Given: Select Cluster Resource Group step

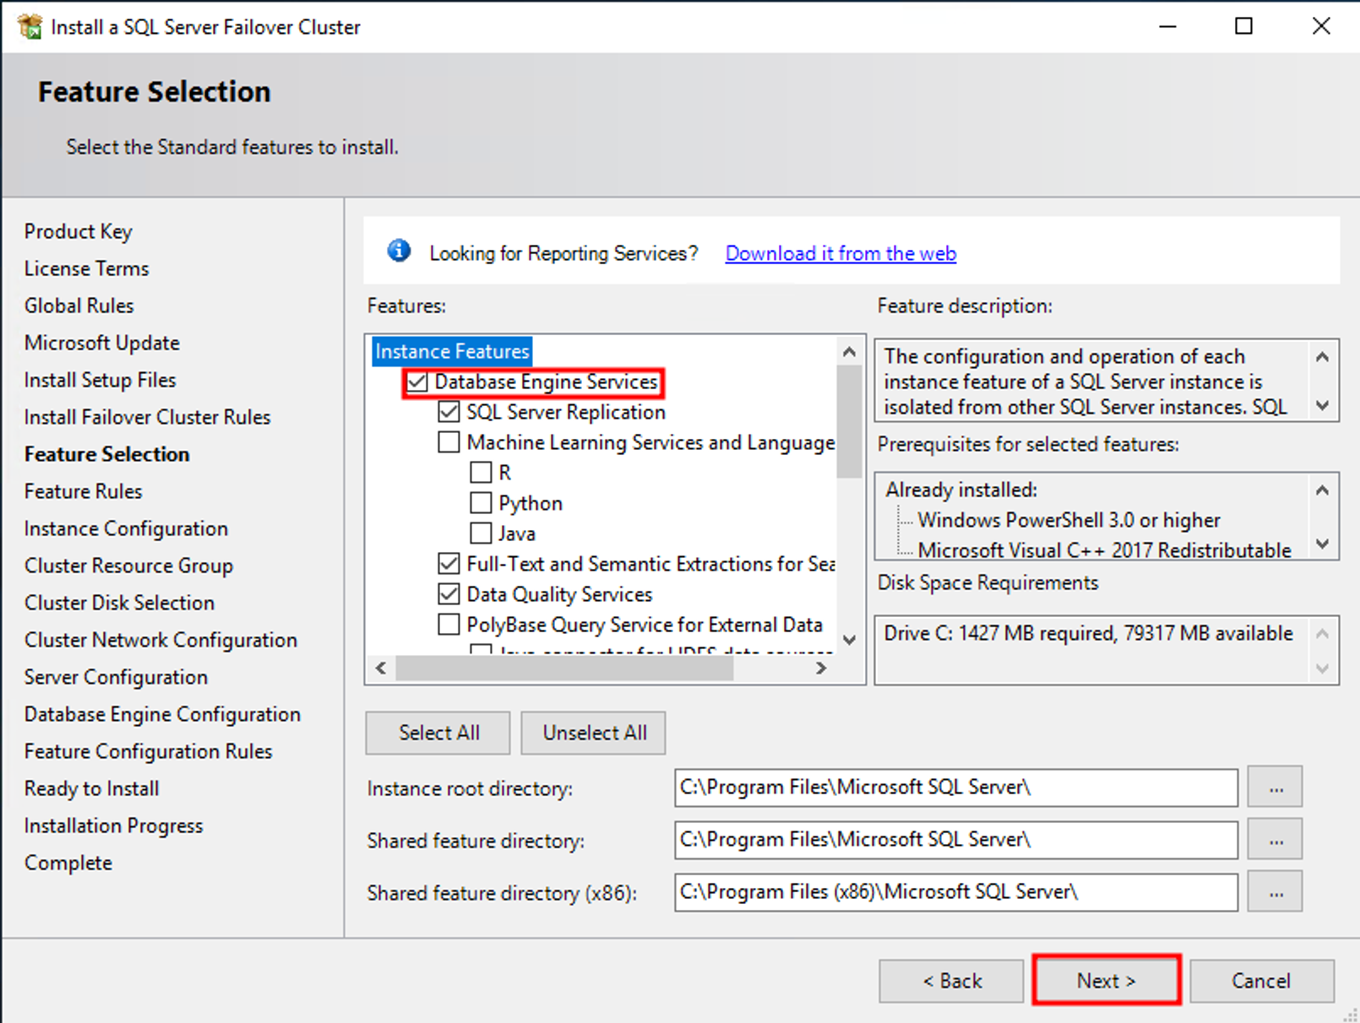Looking at the screenshot, I should [x=128, y=566].
